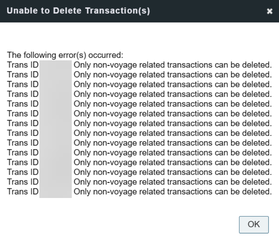Select the twelfth error message line

pyautogui.click(x=172, y=172)
